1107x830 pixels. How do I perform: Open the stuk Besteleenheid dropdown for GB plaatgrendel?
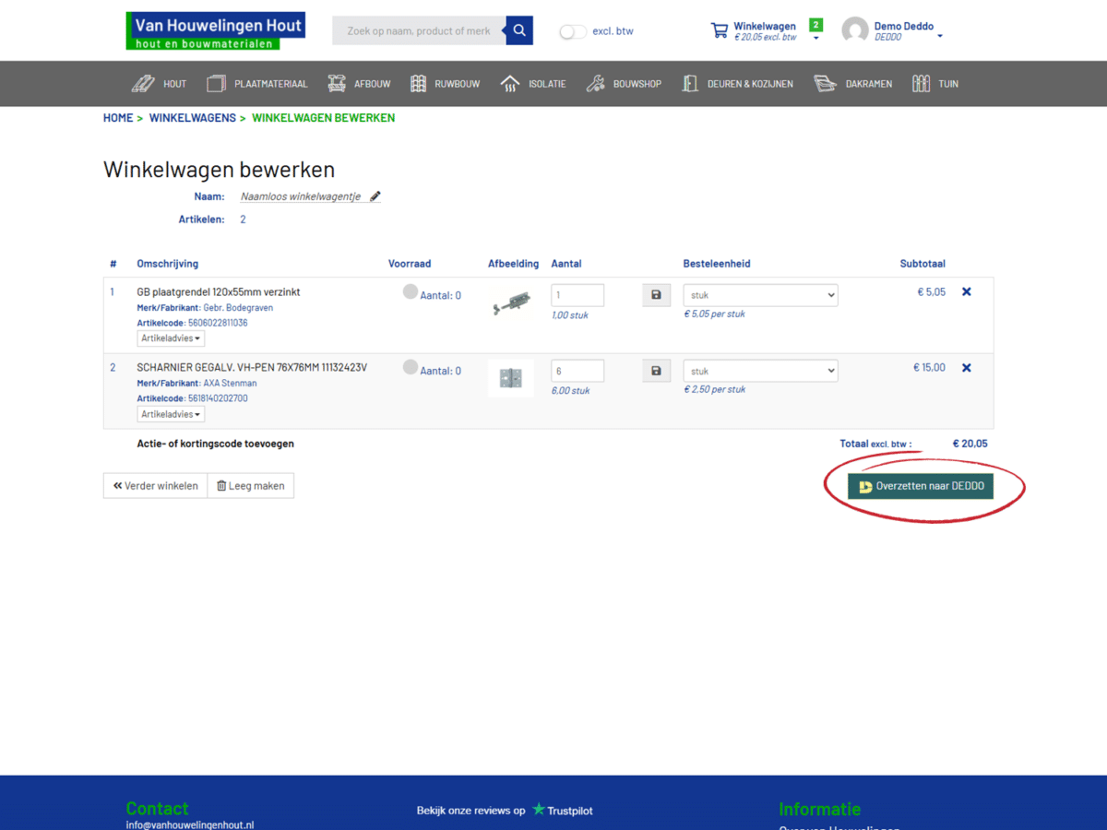click(760, 294)
